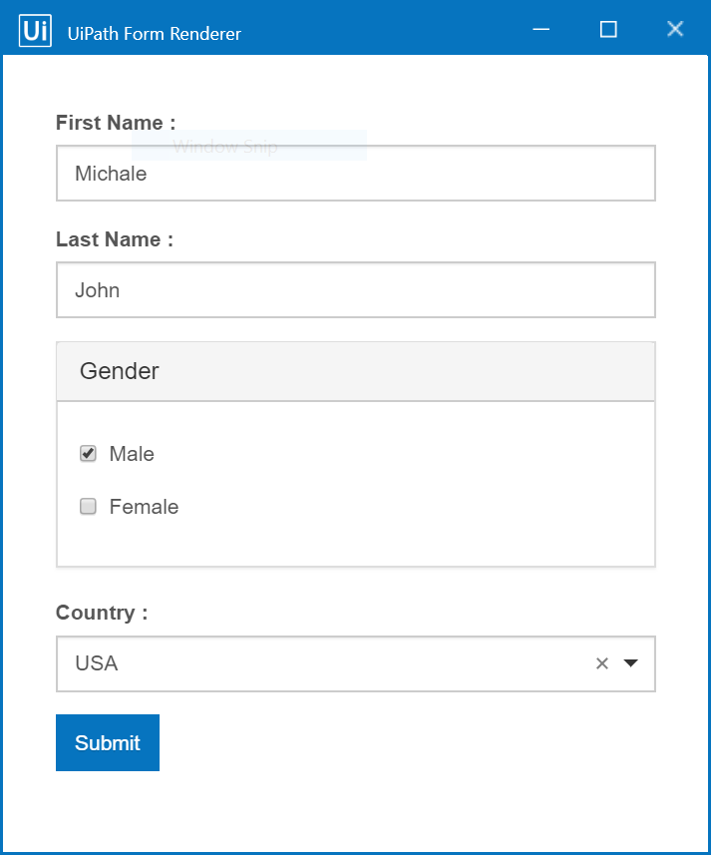Click inside the First Name input field
The width and height of the screenshot is (711, 855).
355,173
